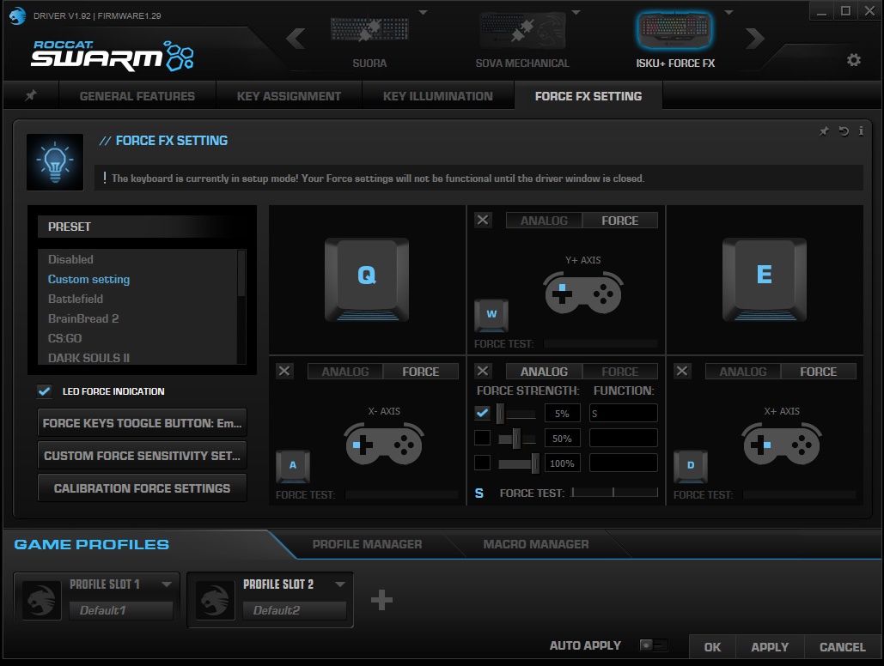Go to previous device with left arrow

coord(296,39)
